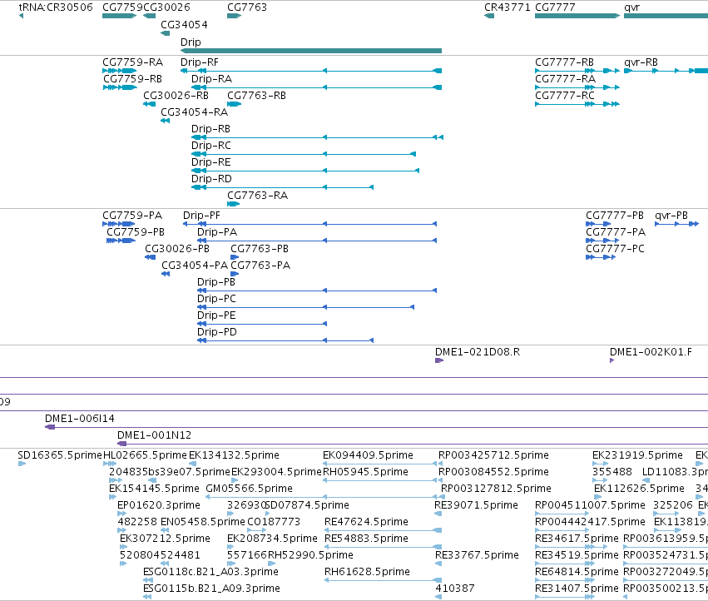Select the qvr-RB transcript label
The height and width of the screenshot is (601, 708).
tap(641, 62)
